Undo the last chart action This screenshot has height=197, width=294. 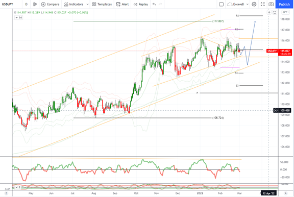(154, 4)
